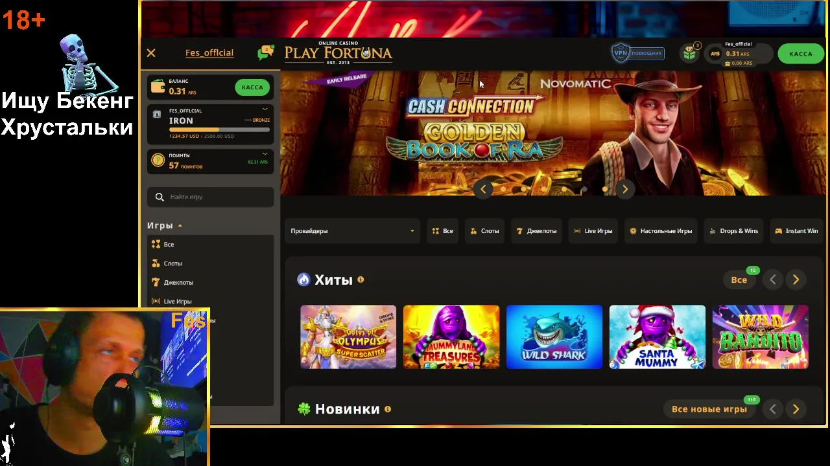Open the green gift box icon
The height and width of the screenshot is (466, 830).
(690, 54)
